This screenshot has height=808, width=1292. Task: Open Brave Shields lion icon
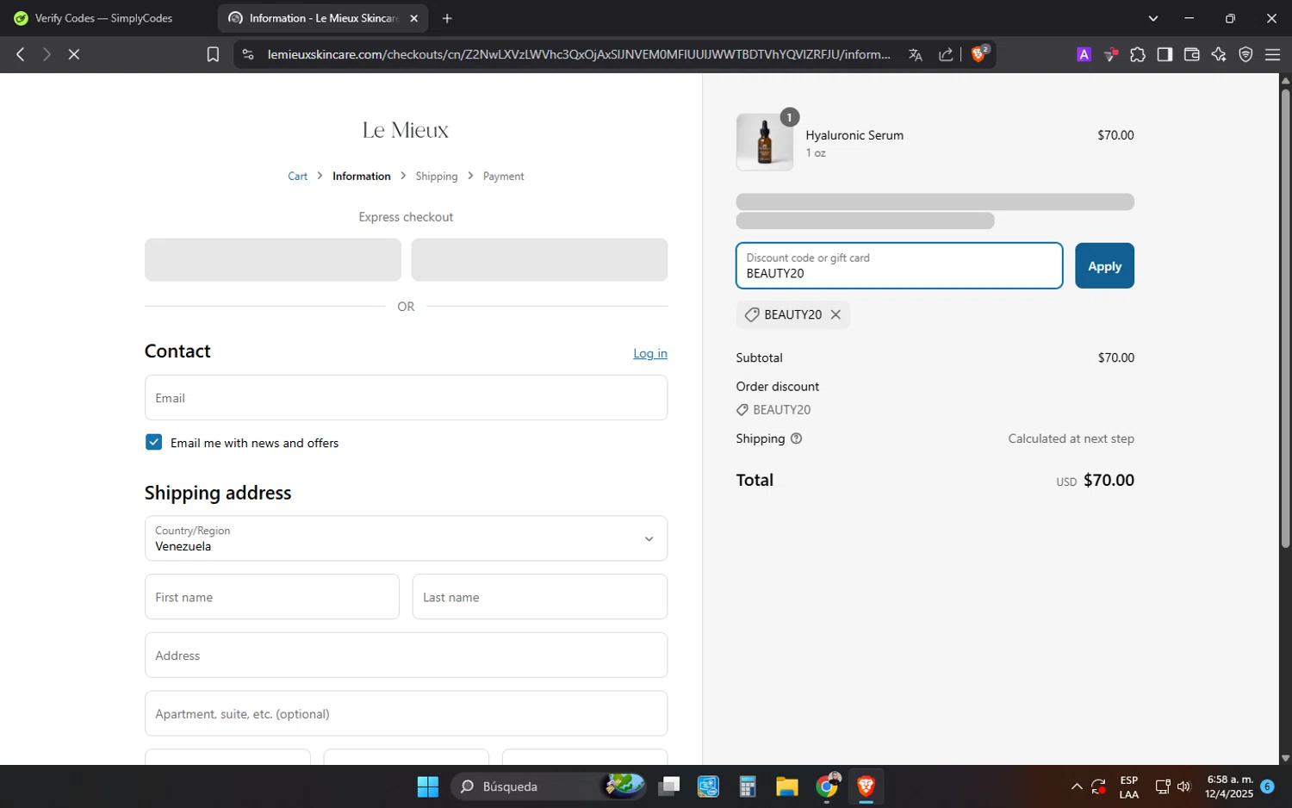click(979, 53)
